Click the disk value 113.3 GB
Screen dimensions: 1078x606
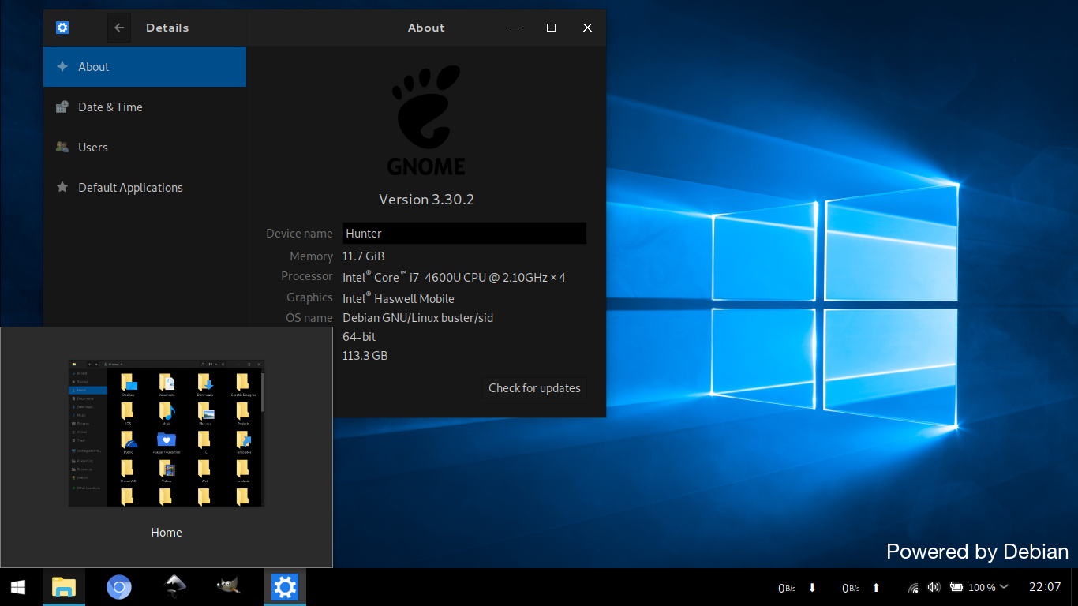(365, 356)
